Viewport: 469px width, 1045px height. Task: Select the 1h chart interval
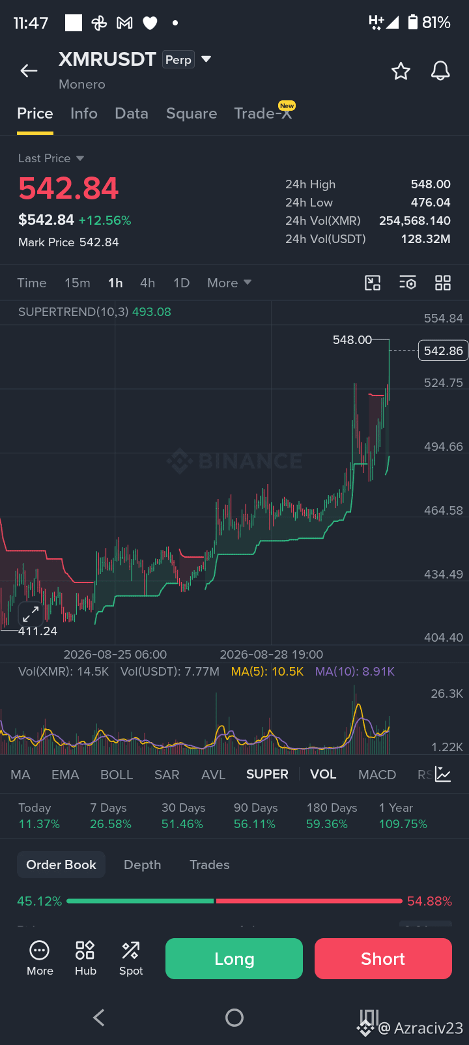coord(115,283)
